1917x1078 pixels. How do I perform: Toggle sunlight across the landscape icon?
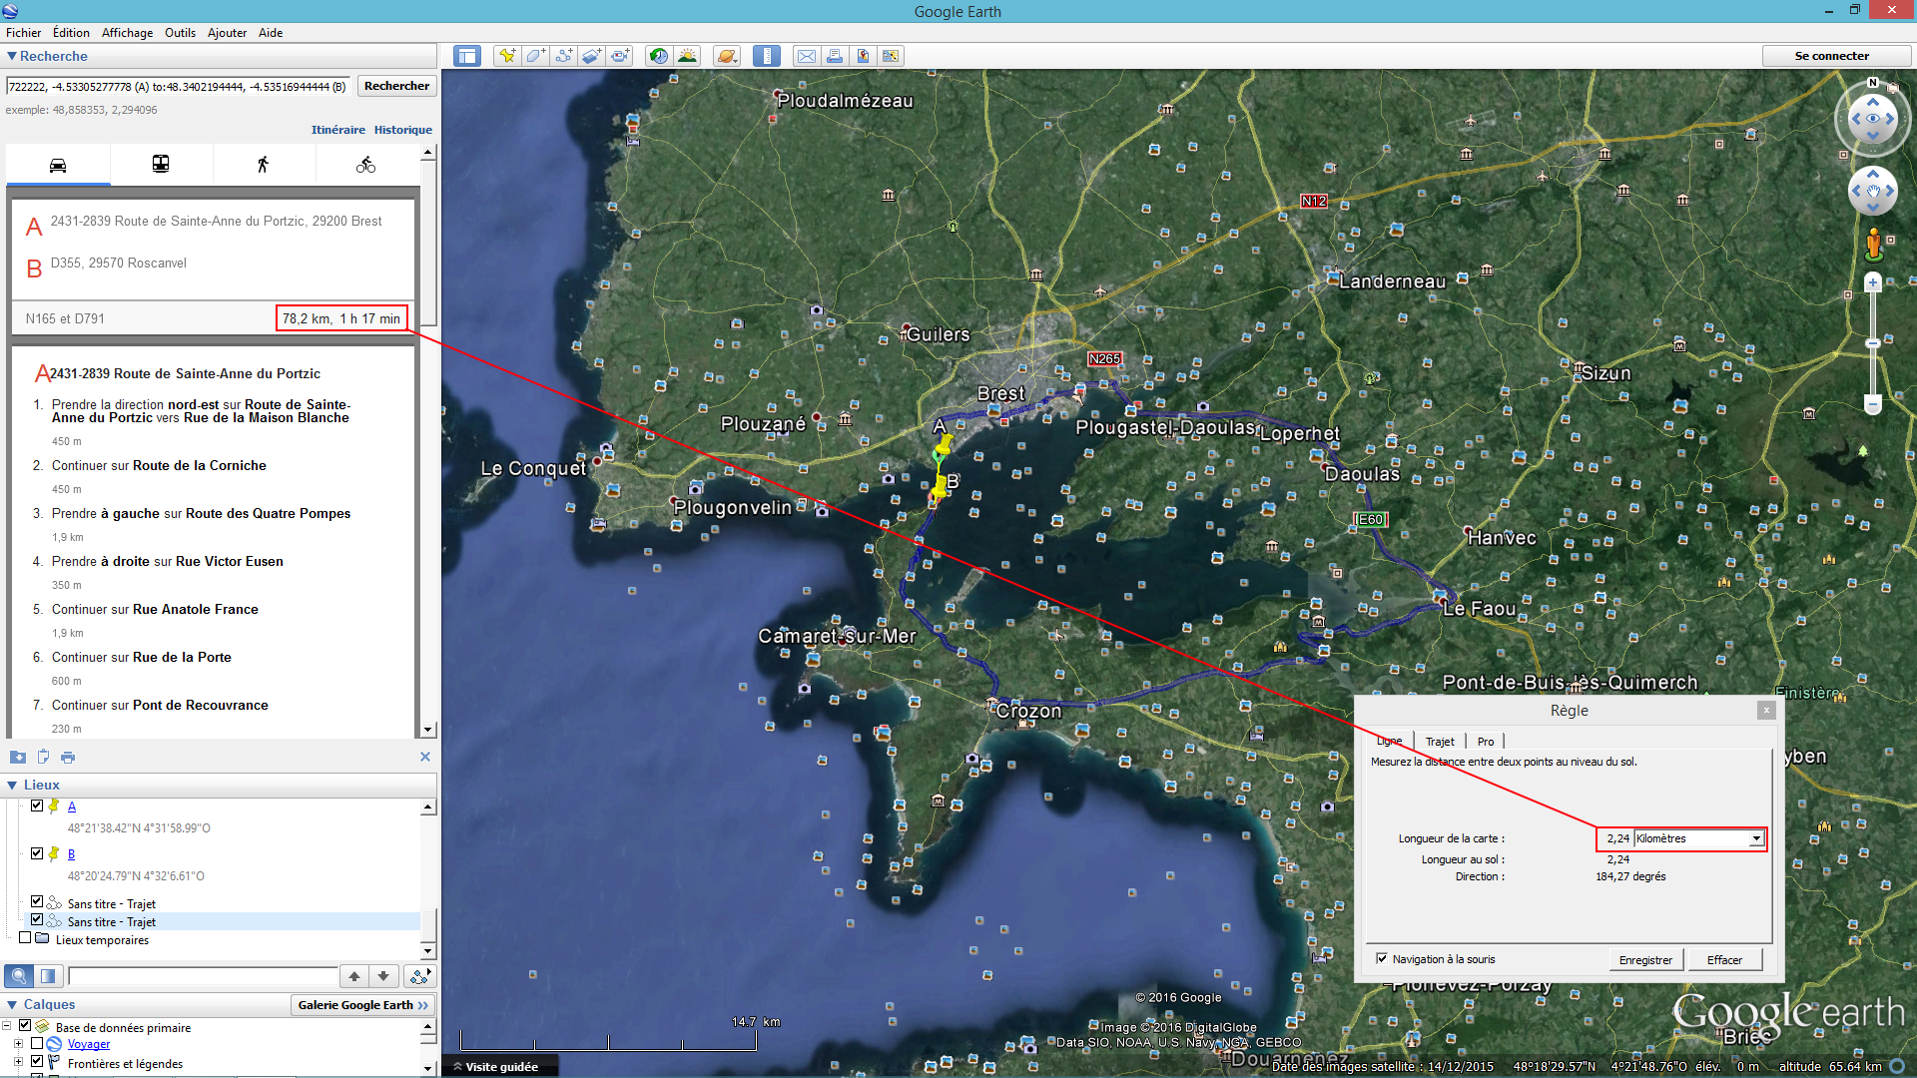[687, 56]
